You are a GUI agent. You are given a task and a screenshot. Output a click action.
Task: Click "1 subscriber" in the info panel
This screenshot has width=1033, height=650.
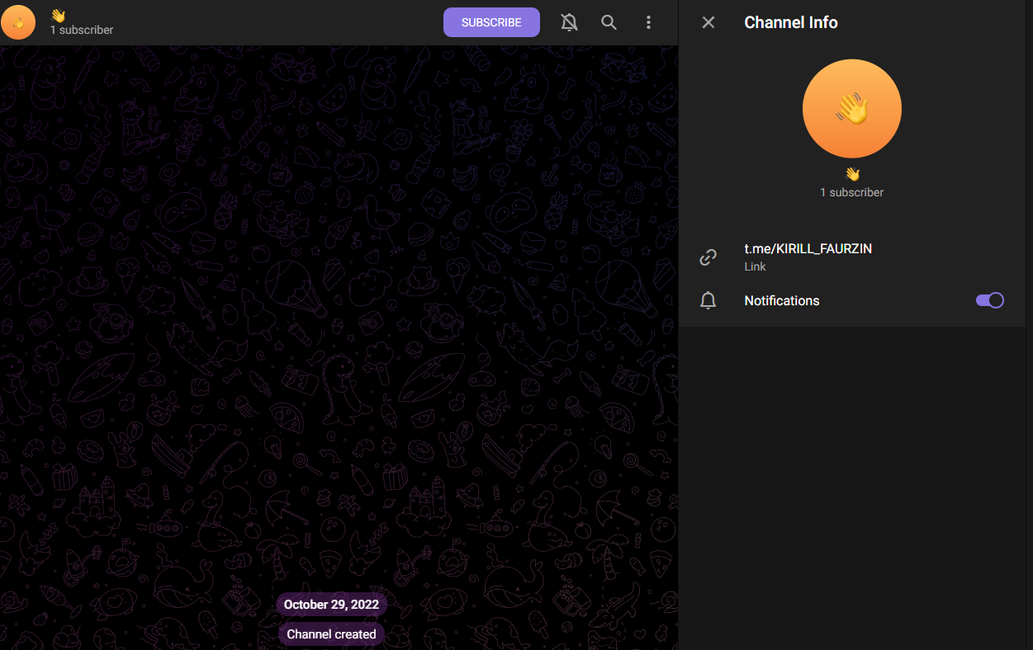coord(851,192)
